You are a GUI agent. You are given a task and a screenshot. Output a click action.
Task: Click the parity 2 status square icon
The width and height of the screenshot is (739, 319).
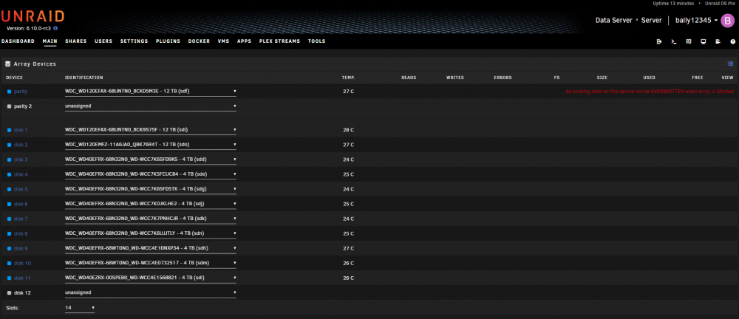[x=9, y=106]
